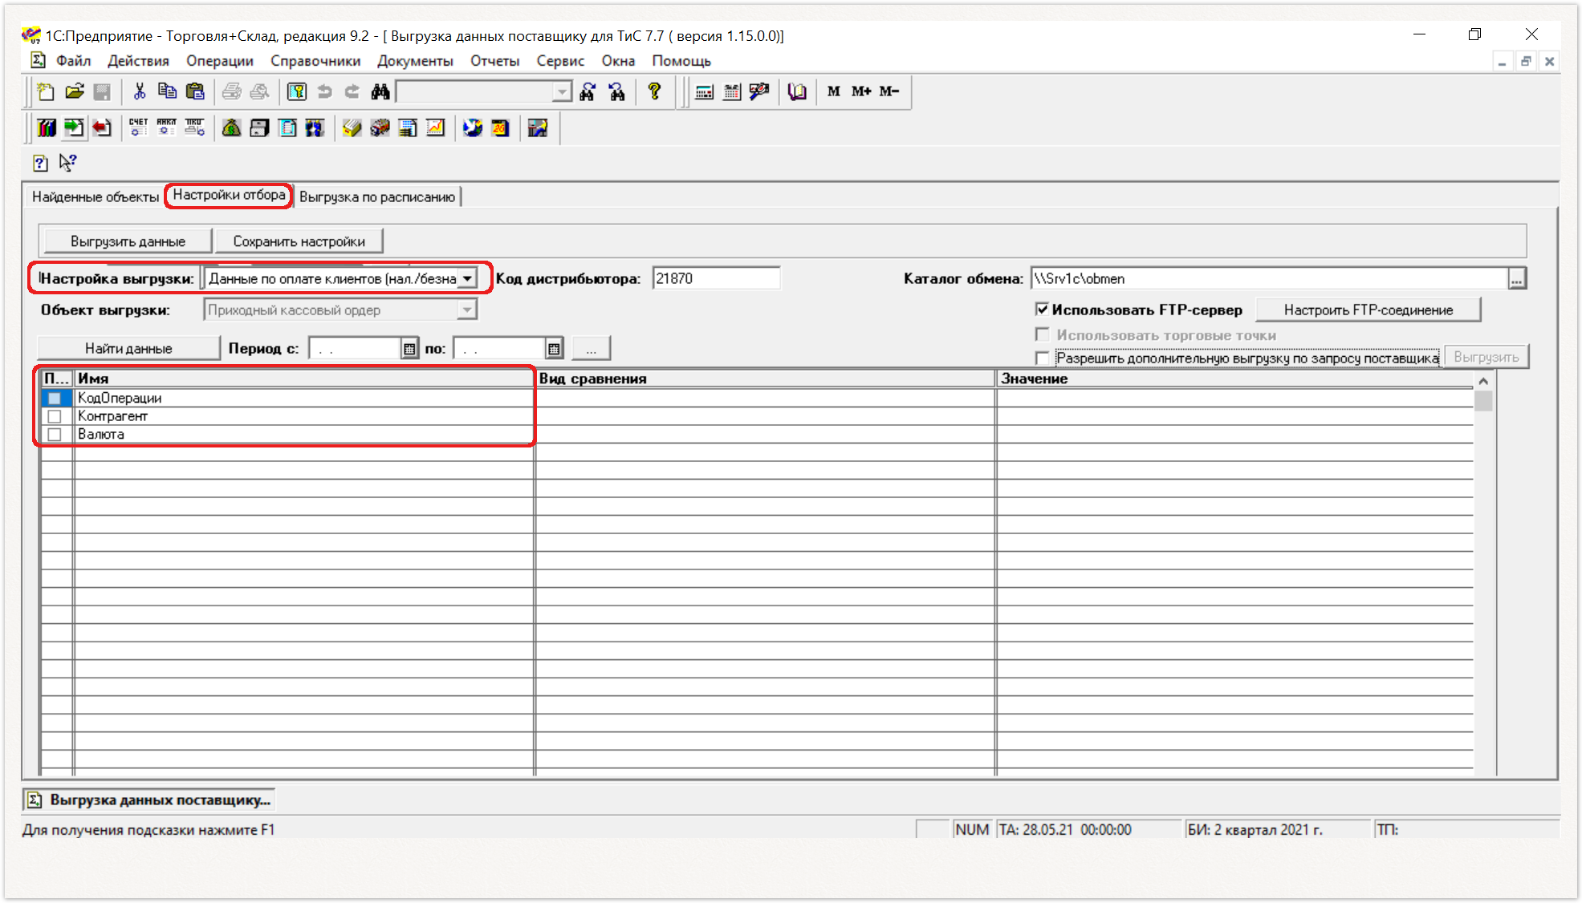This screenshot has height=903, width=1582.
Task: Check the Валюта row checkbox
Action: tap(55, 435)
